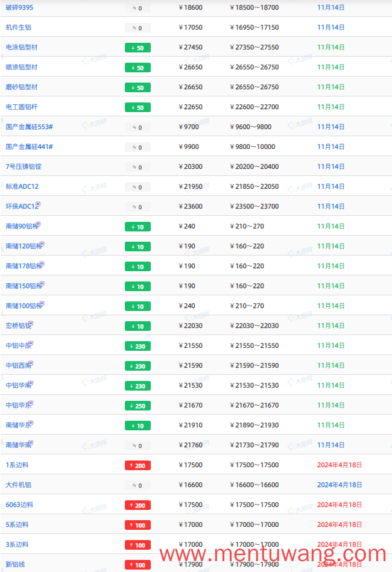Open the 宏桥铝锭 link
Screen dimensions: 392x572
point(19,325)
